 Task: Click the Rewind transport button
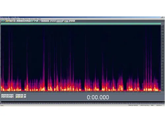pyautogui.click(x=5, y=97)
